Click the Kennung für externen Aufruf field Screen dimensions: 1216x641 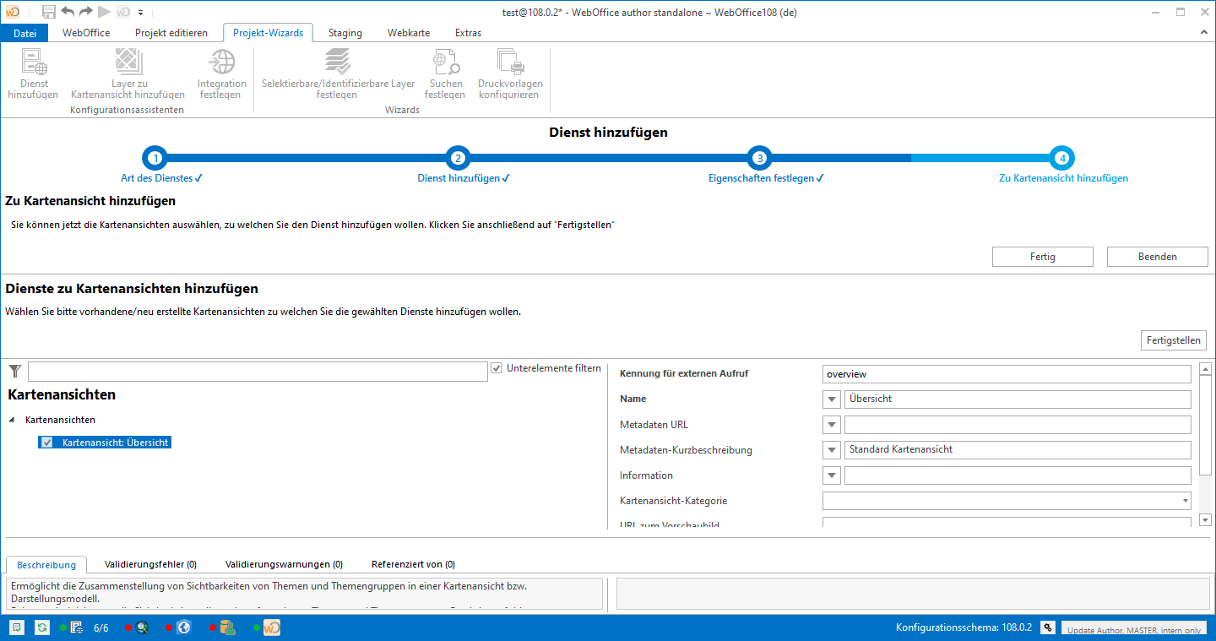click(1006, 374)
